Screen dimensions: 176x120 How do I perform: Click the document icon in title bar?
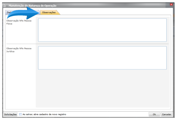5,5
